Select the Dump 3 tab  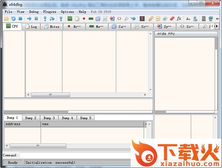point(49,118)
